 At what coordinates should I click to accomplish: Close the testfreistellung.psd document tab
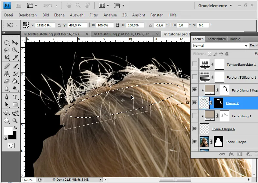click(87, 34)
